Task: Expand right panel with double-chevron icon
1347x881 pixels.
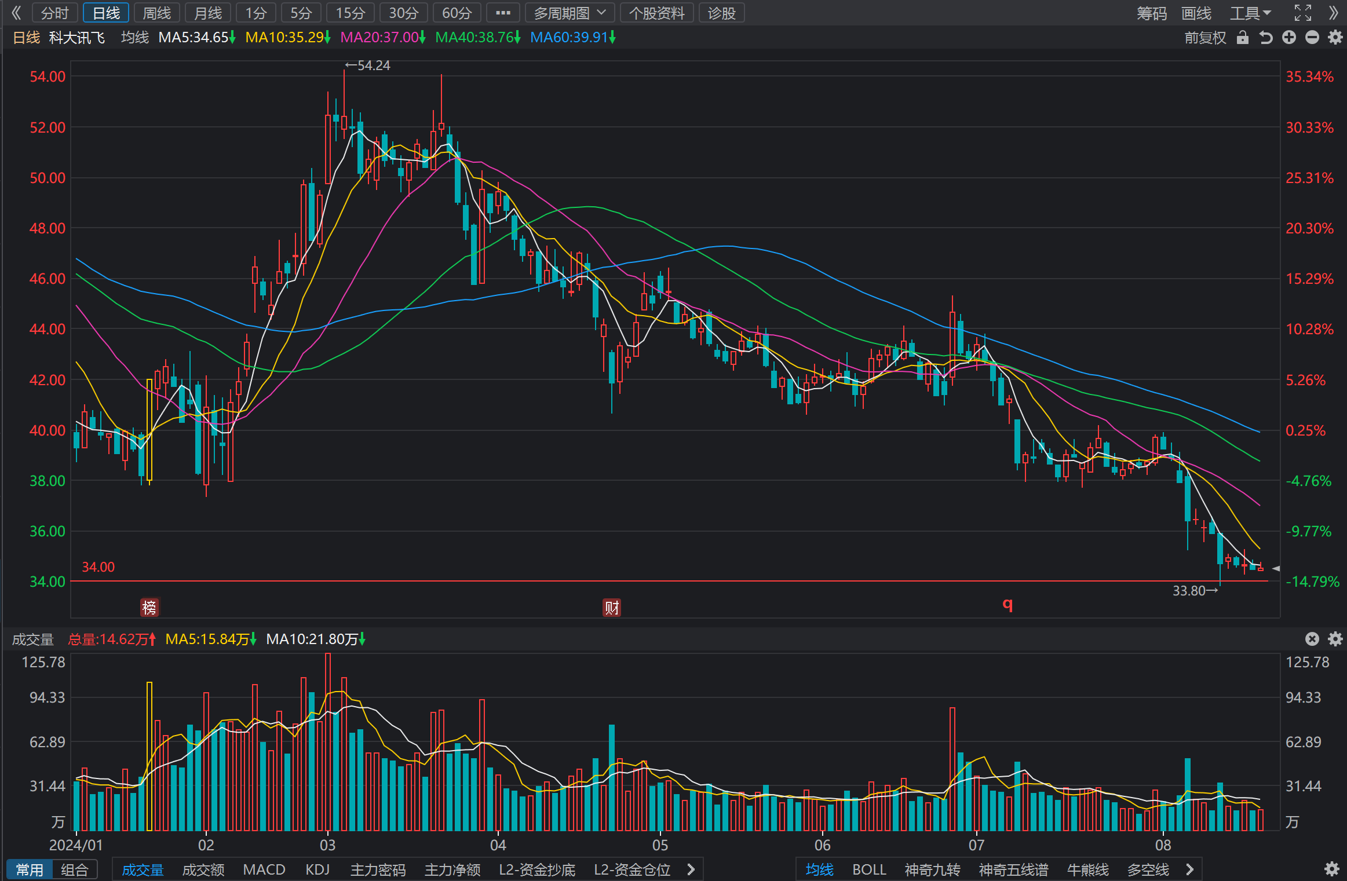Action: pyautogui.click(x=1333, y=13)
